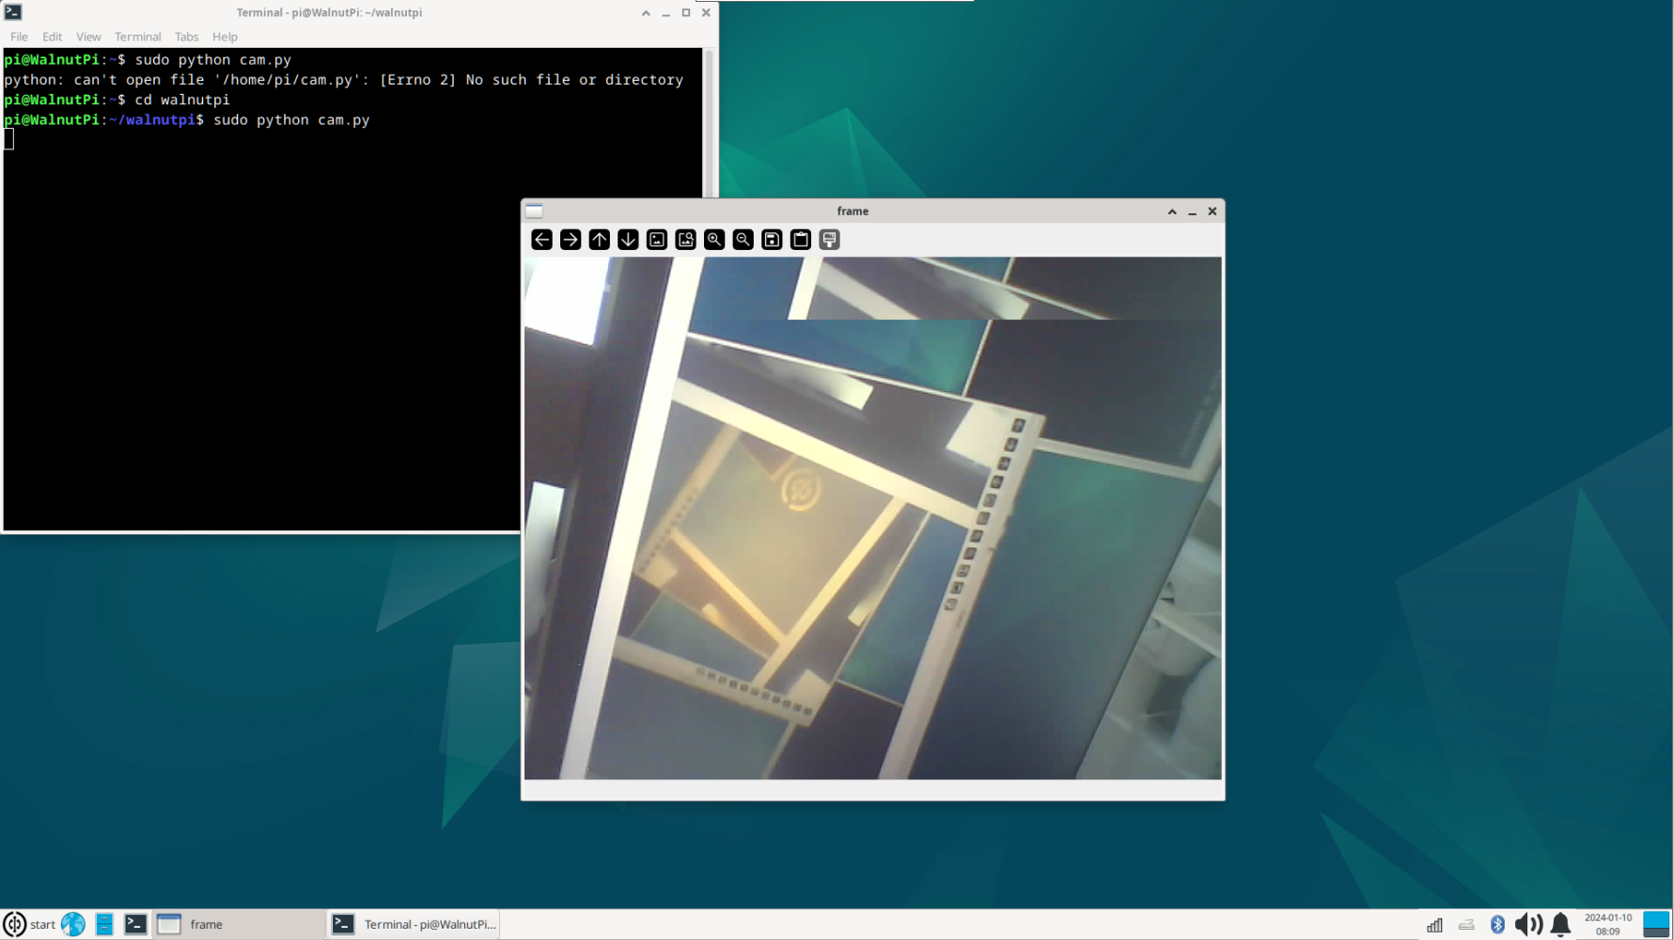Click the right arrow pan icon in frame toolbar
1674x940 pixels.
tap(571, 240)
